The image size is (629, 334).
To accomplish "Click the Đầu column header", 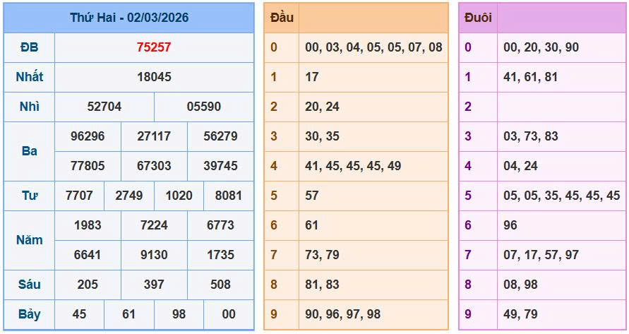I will pos(282,18).
